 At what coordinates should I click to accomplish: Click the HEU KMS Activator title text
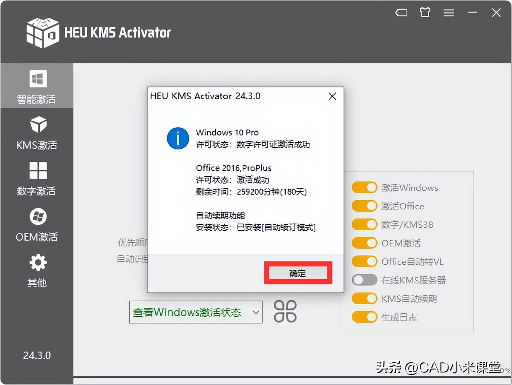[118, 33]
